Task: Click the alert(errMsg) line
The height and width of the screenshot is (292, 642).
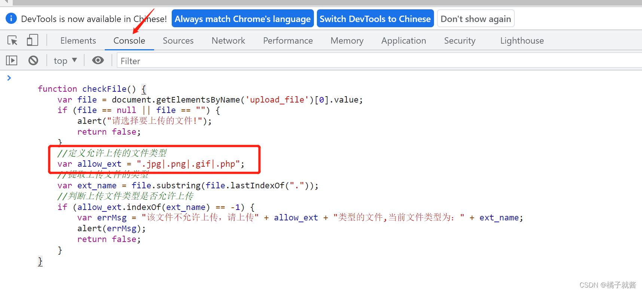Action: coord(111,228)
